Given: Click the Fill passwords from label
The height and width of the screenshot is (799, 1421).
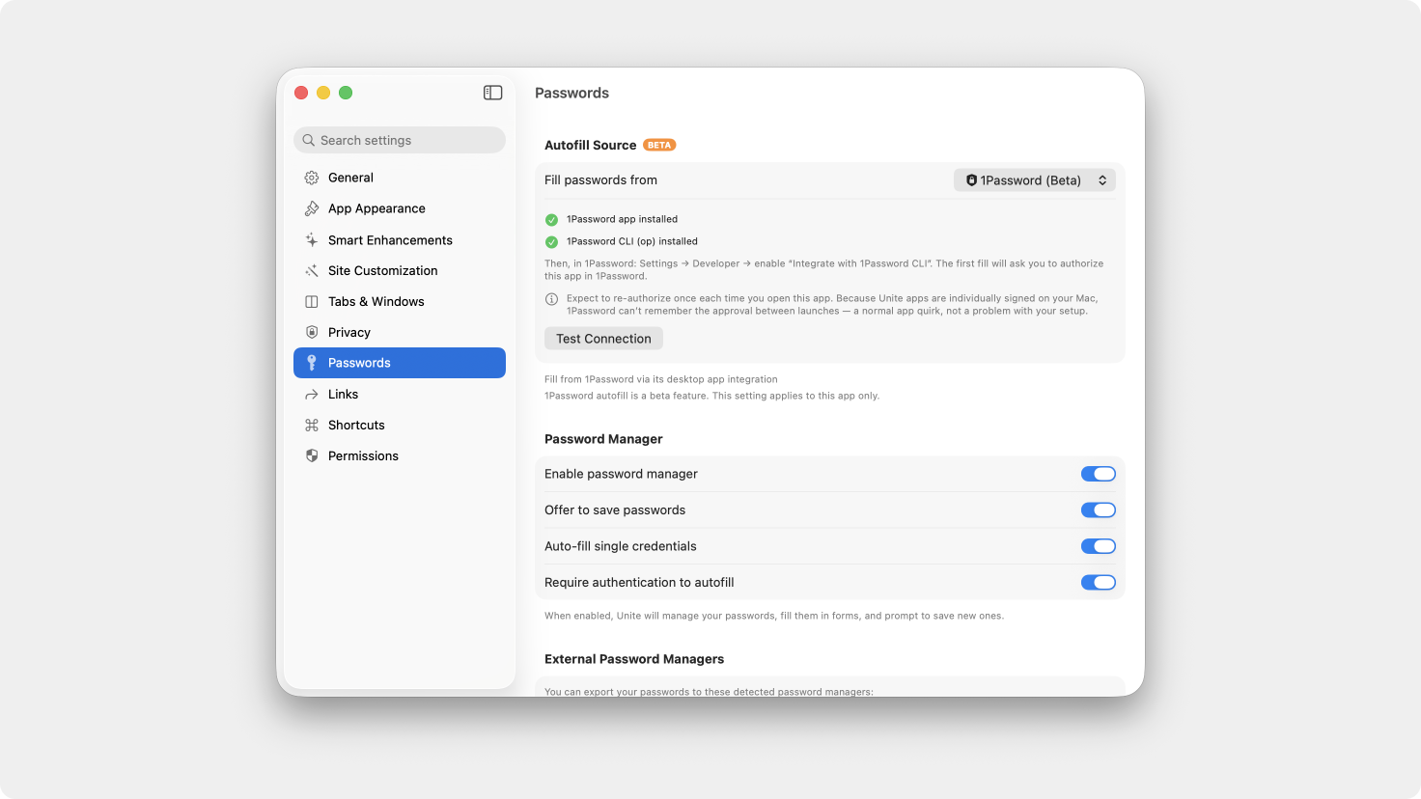Looking at the screenshot, I should pyautogui.click(x=600, y=180).
